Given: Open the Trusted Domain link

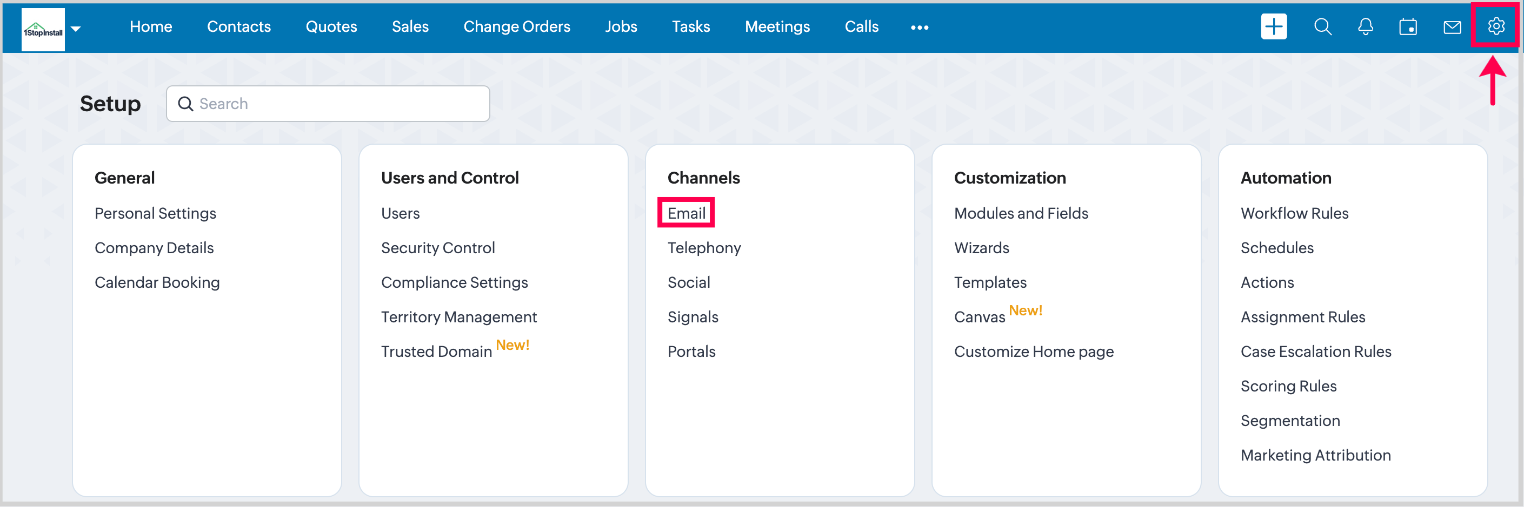Looking at the screenshot, I should 436,351.
